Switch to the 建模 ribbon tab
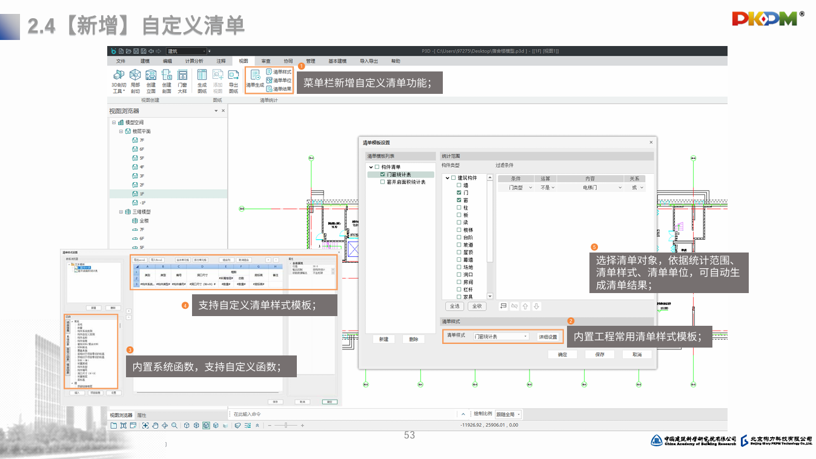Screen dimensions: 816x459 (x=145, y=61)
